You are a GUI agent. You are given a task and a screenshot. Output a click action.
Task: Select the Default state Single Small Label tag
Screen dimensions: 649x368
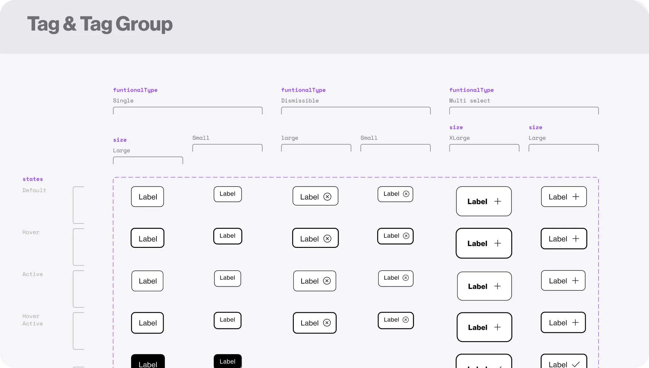[x=228, y=194]
